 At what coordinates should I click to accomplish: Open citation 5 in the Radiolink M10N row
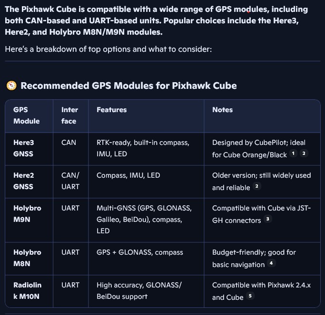[x=250, y=296]
